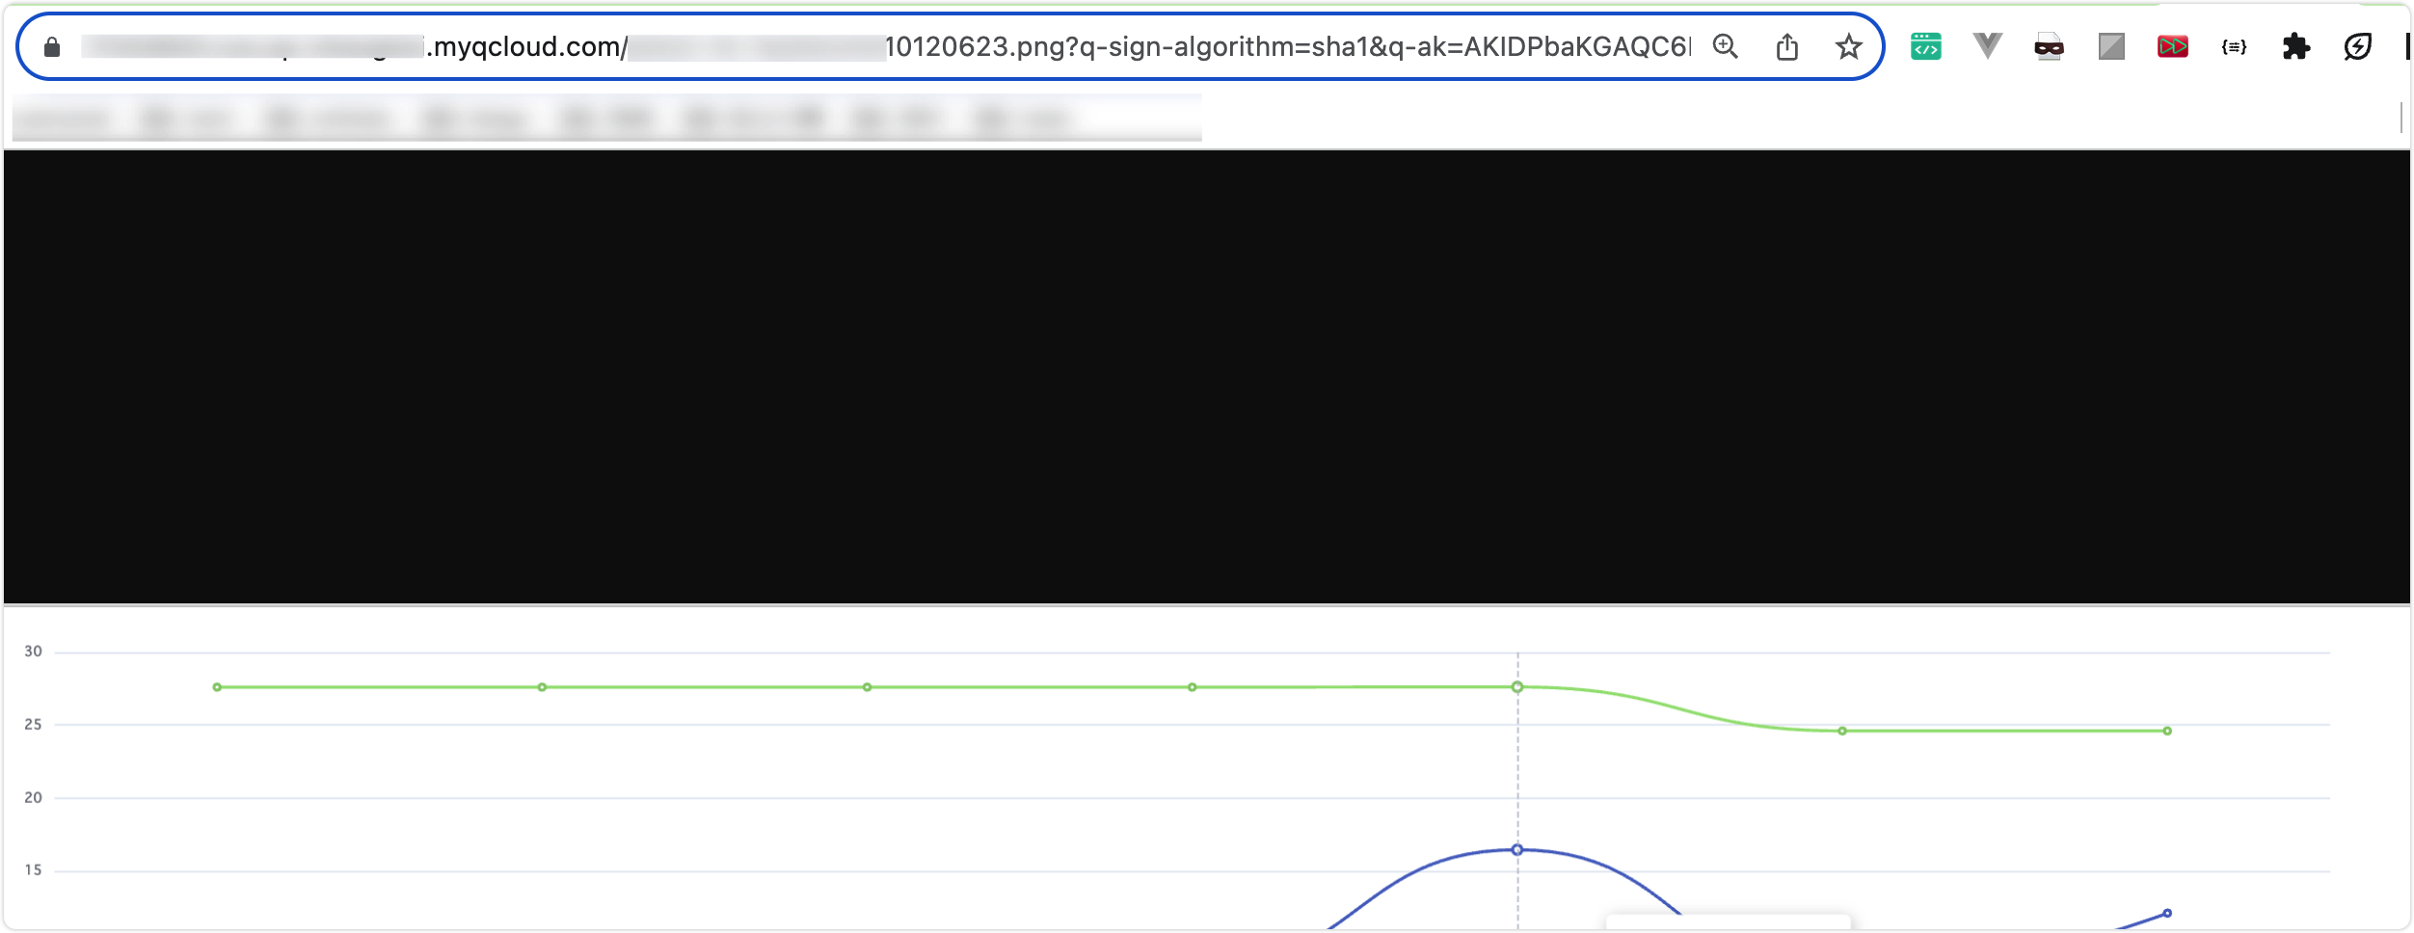Screen dimensions: 2414x933
Task: Click the masked glasses extension icon
Action: (2049, 46)
